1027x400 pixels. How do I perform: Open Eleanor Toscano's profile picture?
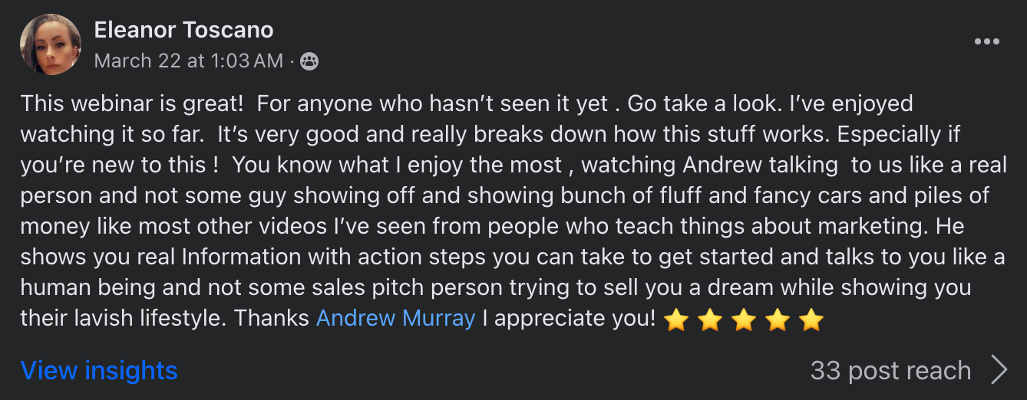[51, 44]
